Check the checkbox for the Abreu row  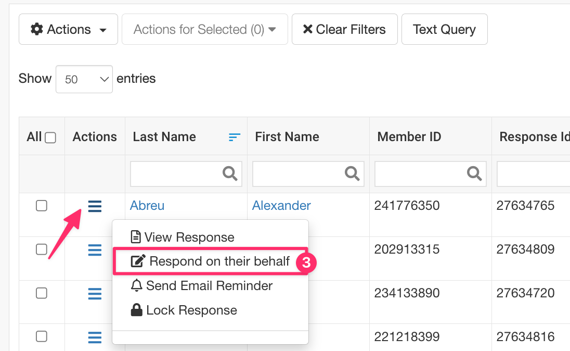click(x=42, y=206)
